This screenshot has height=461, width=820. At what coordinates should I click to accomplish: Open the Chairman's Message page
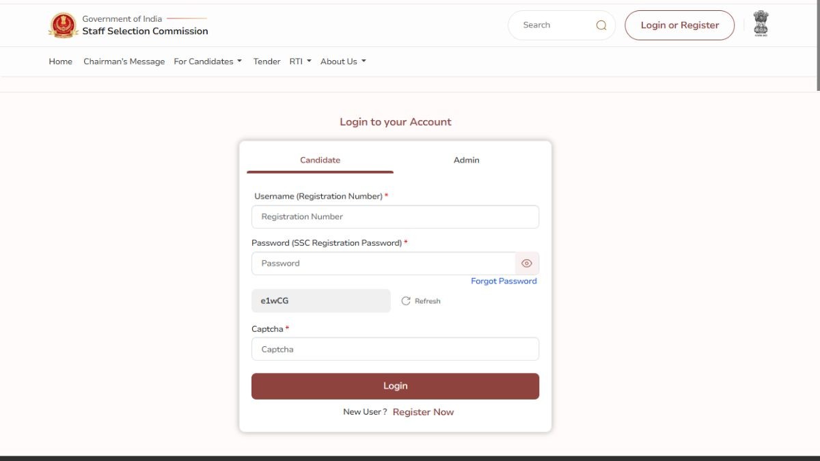[124, 61]
